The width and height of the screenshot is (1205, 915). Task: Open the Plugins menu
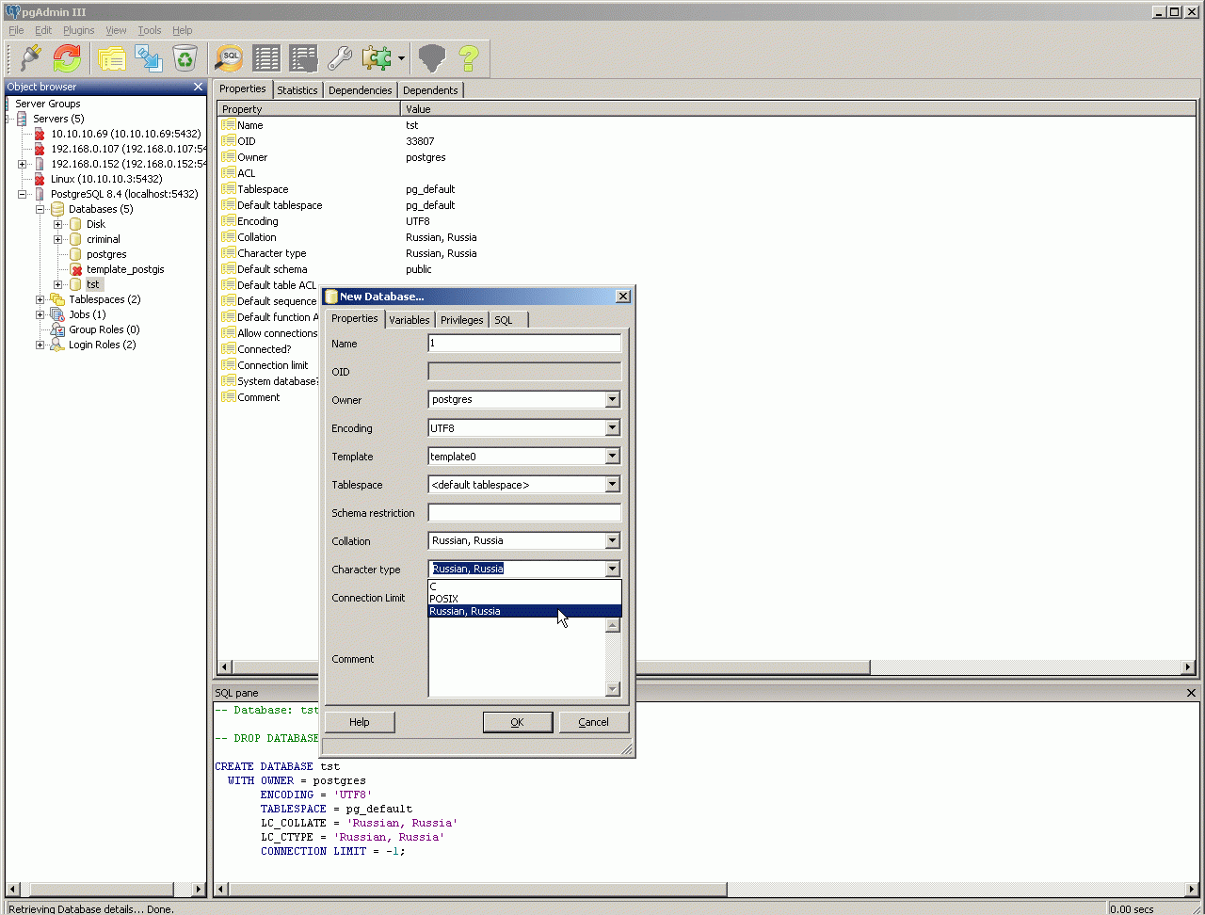79,30
